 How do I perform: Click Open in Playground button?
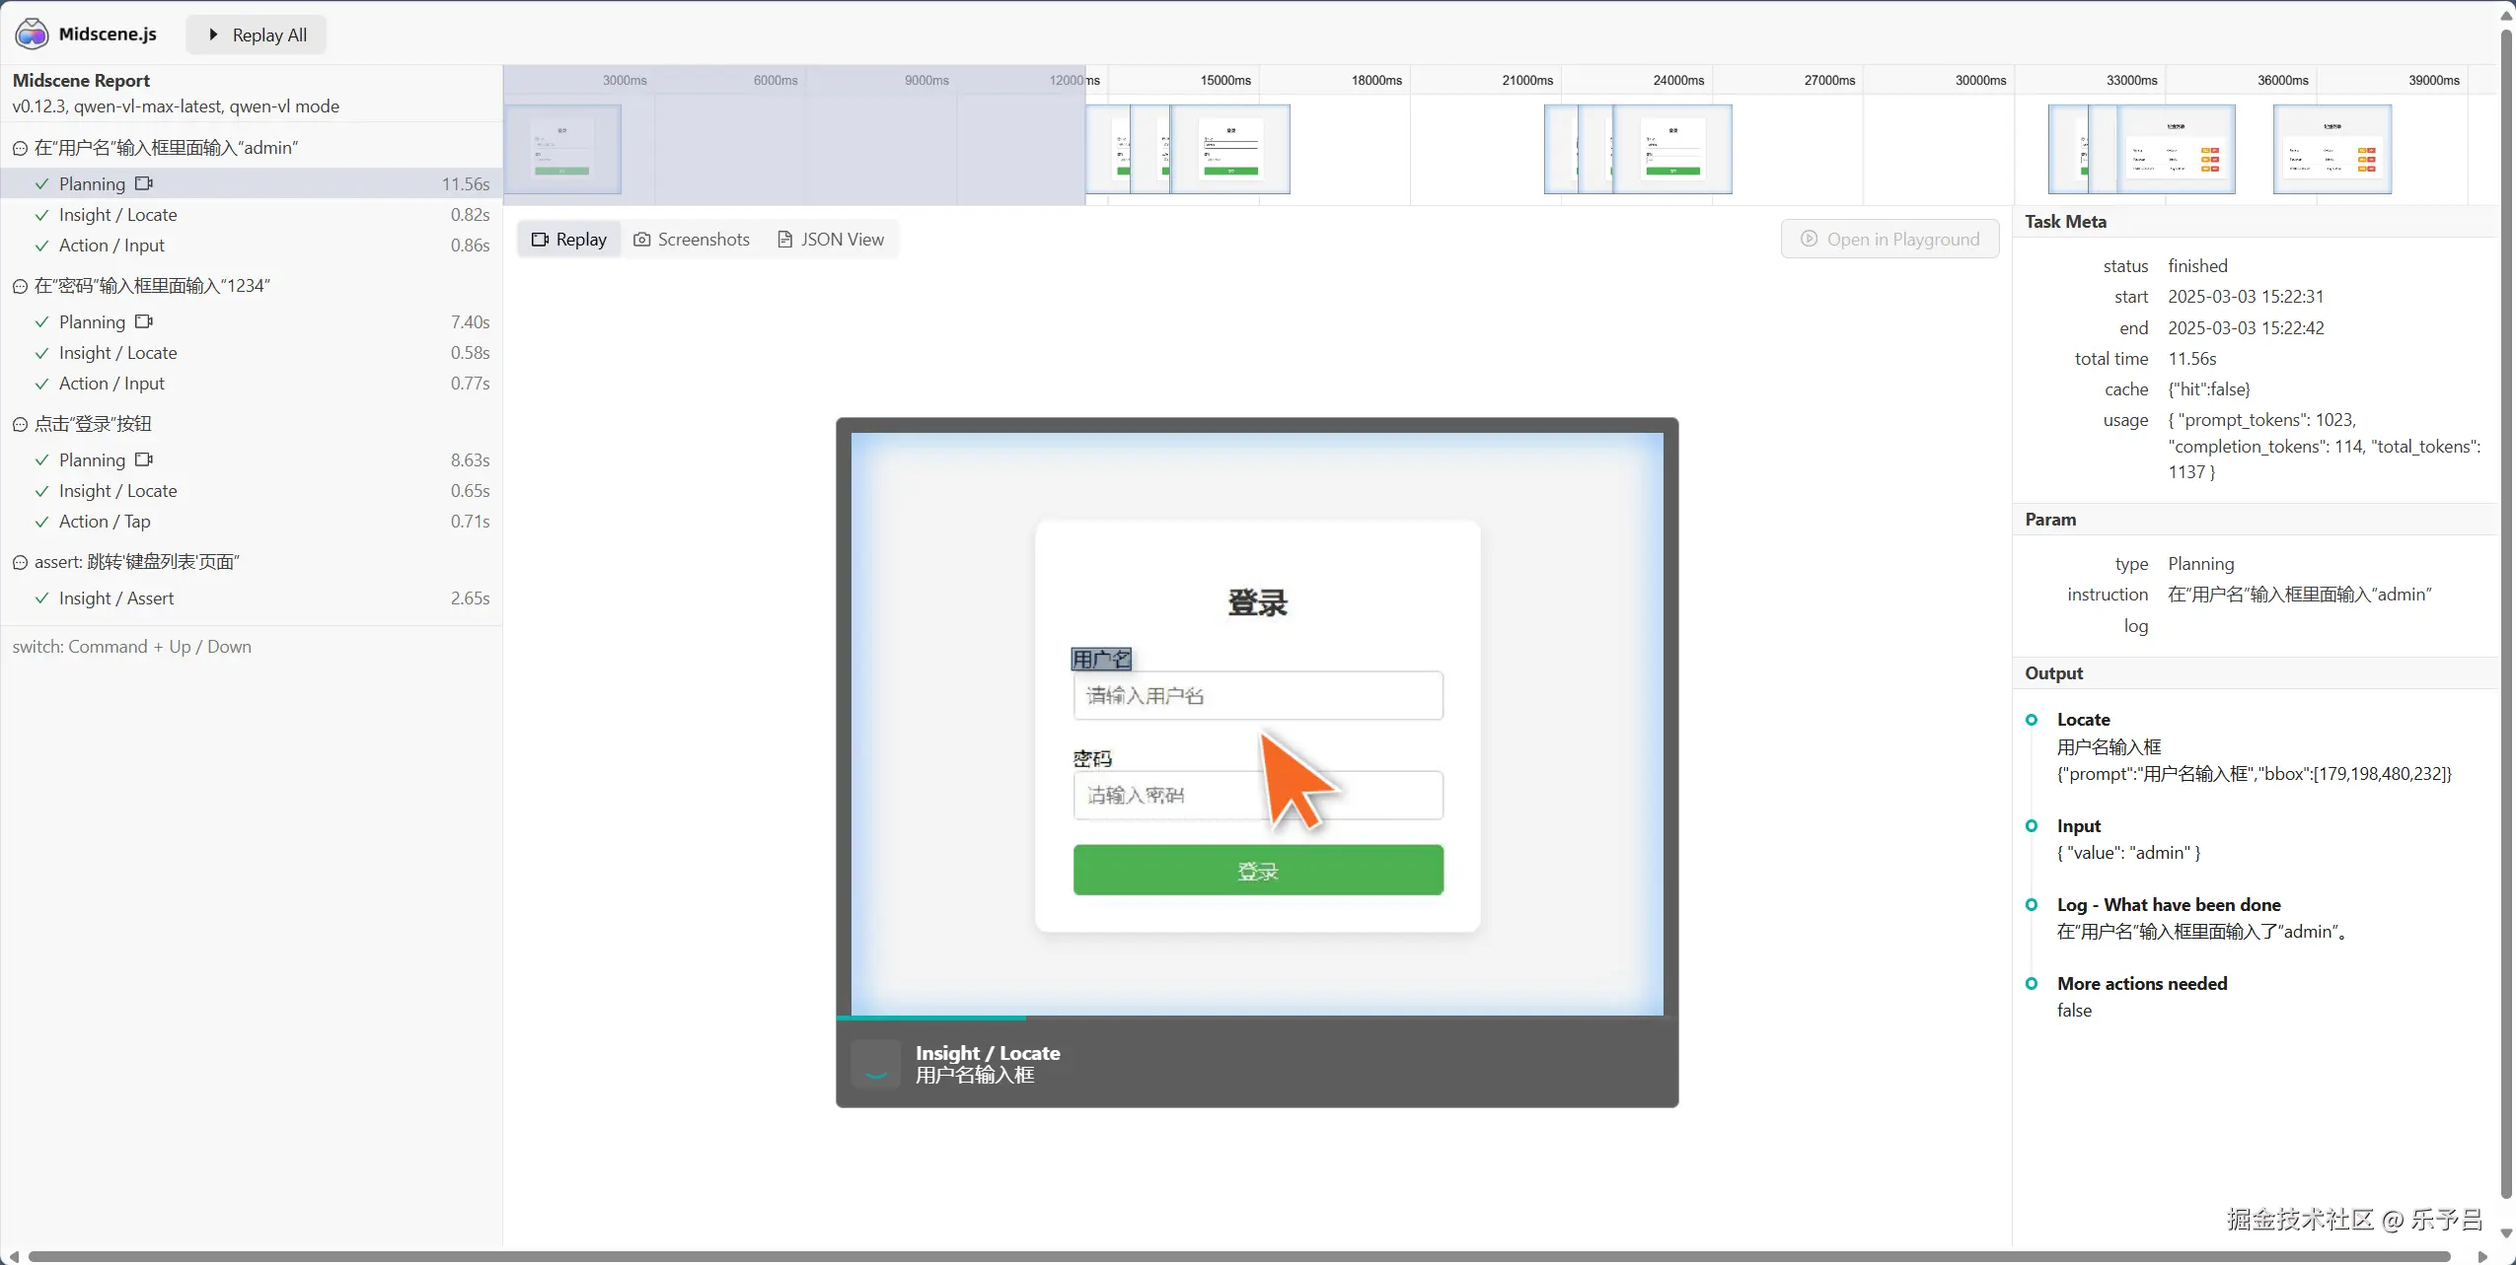1889,240
